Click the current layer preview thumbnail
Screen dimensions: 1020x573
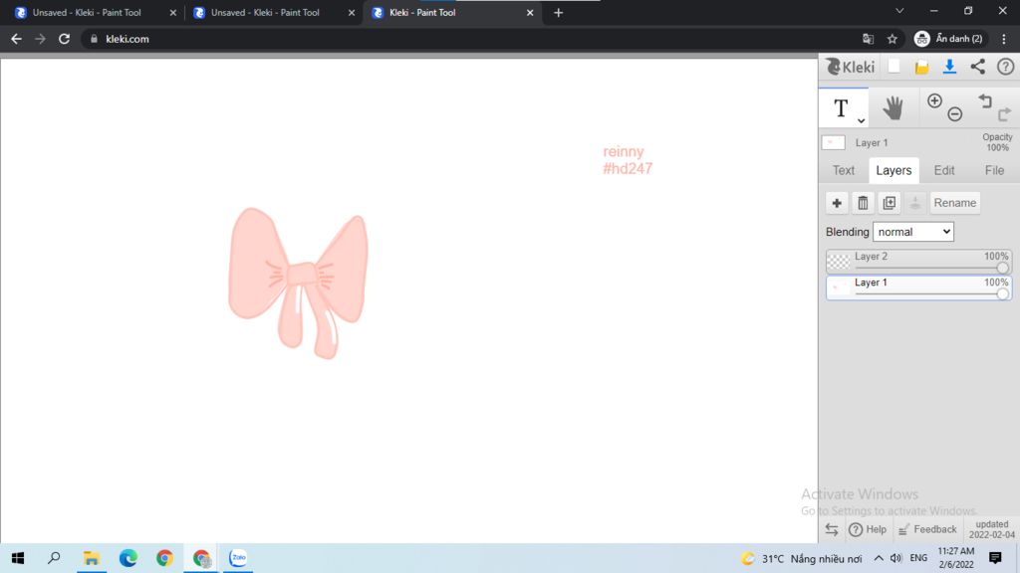tap(834, 142)
